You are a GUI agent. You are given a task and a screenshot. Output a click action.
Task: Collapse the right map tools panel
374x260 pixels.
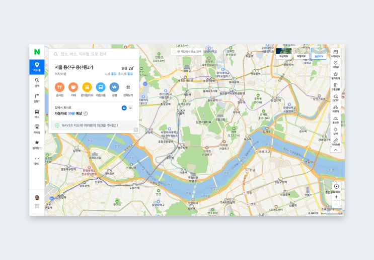click(335, 150)
